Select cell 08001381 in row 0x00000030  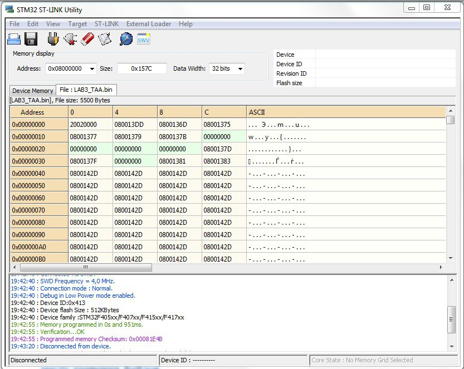pyautogui.click(x=179, y=161)
